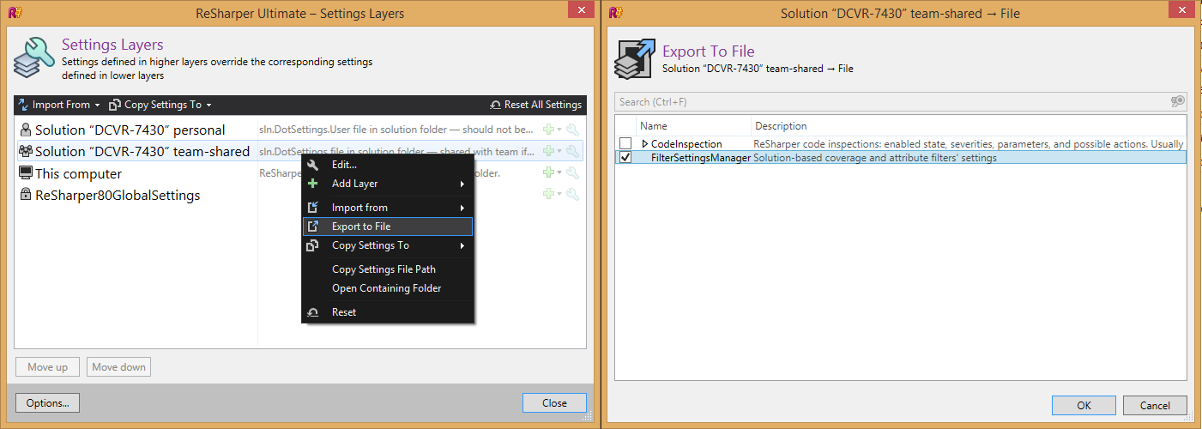Click the Name column header
The image size is (1202, 429).
tap(653, 126)
